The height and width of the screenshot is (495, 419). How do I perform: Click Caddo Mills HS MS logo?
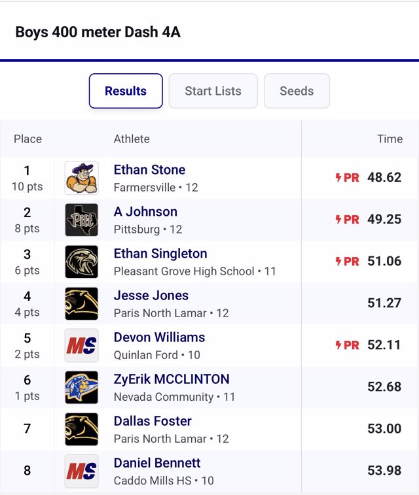tap(82, 471)
